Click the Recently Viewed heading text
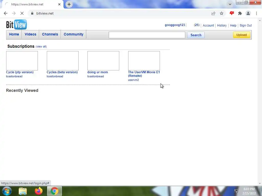 click(22, 90)
